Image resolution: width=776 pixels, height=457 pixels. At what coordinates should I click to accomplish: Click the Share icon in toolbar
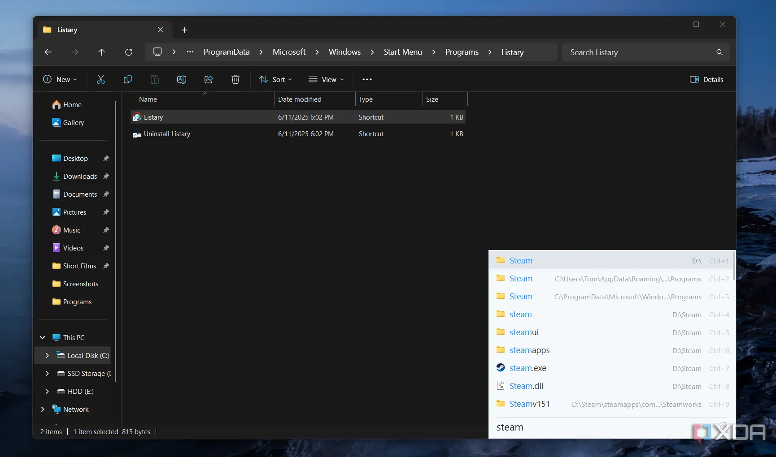point(209,79)
